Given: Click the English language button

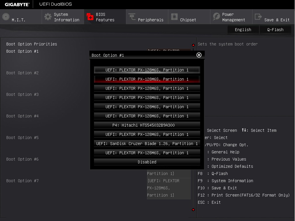Looking at the screenshot, I should [x=243, y=30].
